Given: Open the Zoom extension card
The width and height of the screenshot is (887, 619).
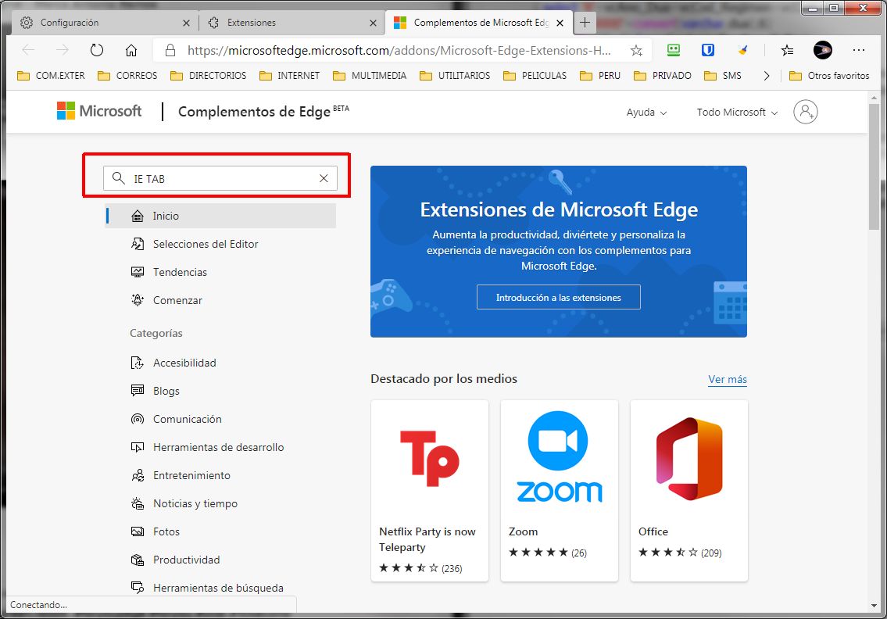Looking at the screenshot, I should click(560, 491).
